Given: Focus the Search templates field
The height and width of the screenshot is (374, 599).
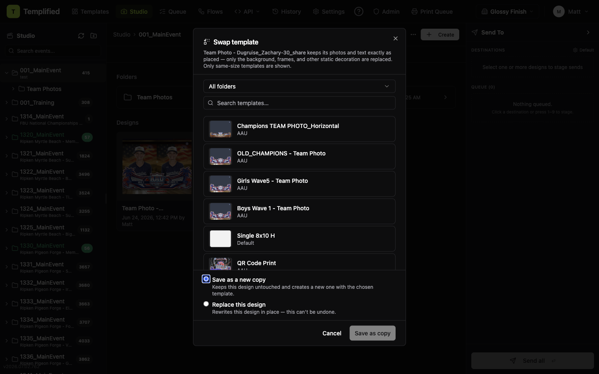Looking at the screenshot, I should point(299,103).
